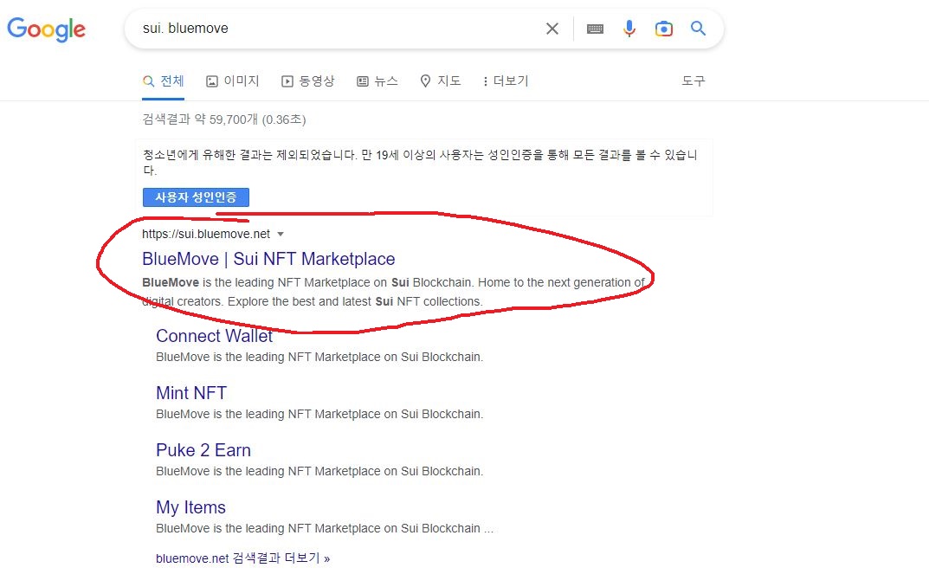This screenshot has width=929, height=587.
Task: Open the Mint NFT sitelink
Action: tap(191, 393)
